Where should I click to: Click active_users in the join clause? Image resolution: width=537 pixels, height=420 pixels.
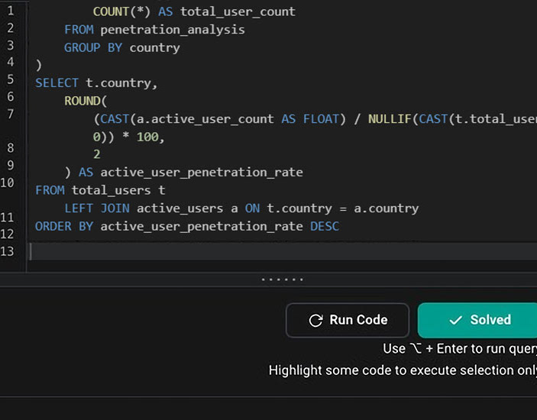click(x=180, y=208)
